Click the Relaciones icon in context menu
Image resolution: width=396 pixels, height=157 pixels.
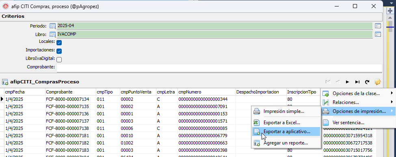pos(326,102)
